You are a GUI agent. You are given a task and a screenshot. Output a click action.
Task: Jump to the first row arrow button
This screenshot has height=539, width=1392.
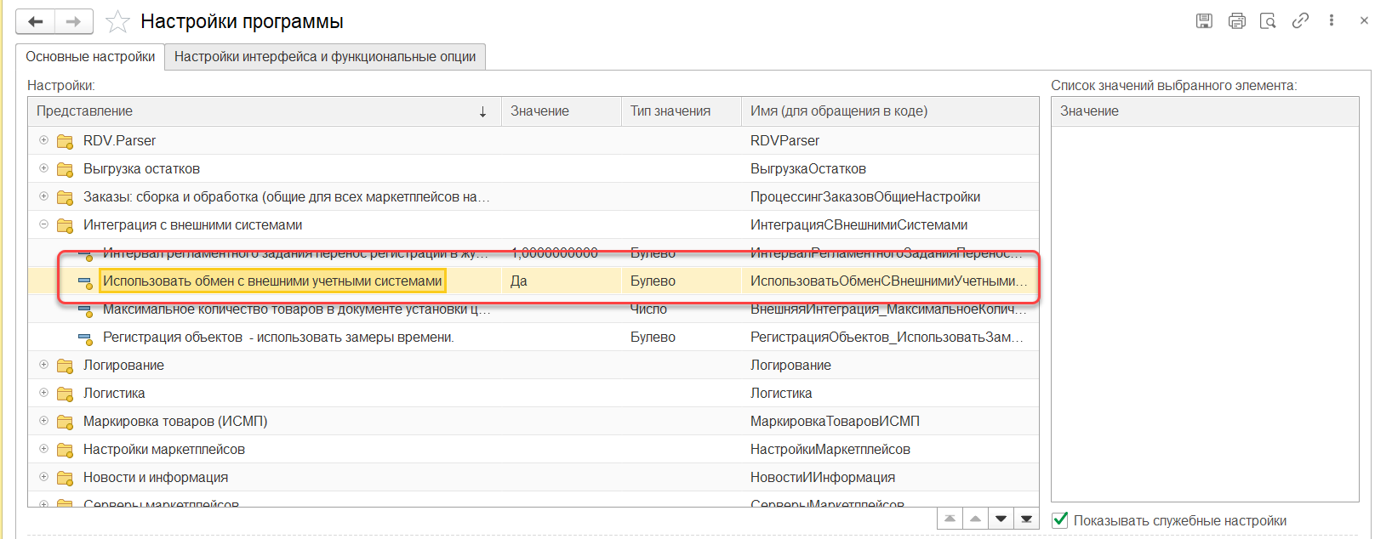pyautogui.click(x=950, y=519)
